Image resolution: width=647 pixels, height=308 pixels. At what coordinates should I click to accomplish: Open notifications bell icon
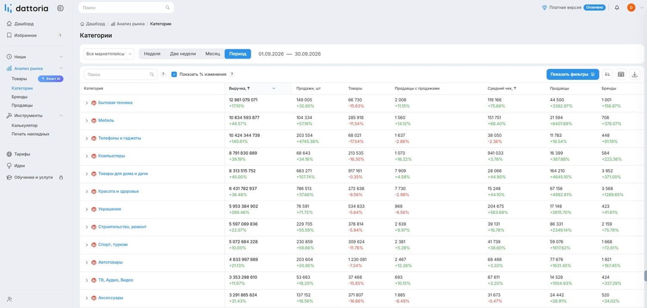tap(617, 7)
